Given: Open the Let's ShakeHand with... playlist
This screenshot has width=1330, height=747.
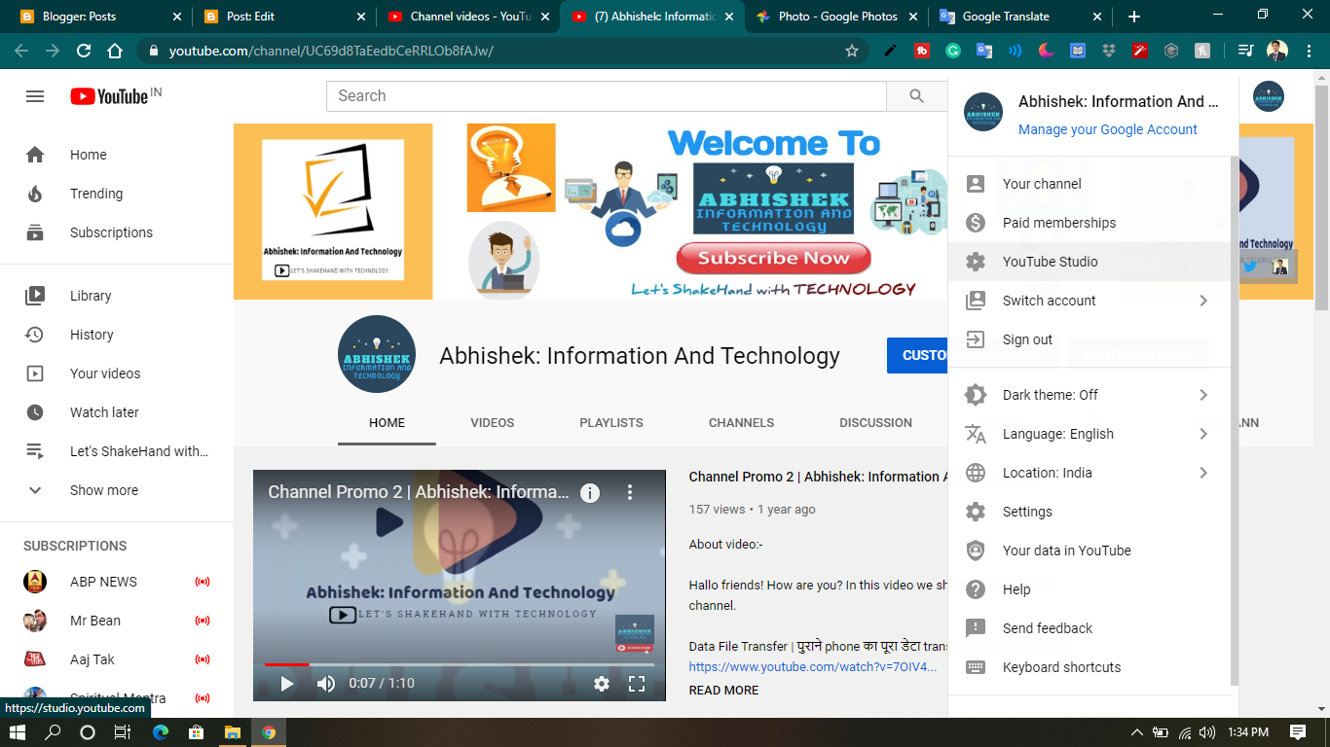Looking at the screenshot, I should [x=117, y=451].
